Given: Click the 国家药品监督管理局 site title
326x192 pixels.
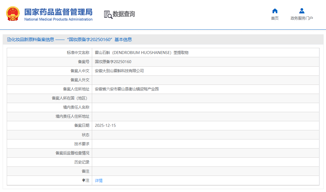Looking at the screenshot, I should pos(58,12).
